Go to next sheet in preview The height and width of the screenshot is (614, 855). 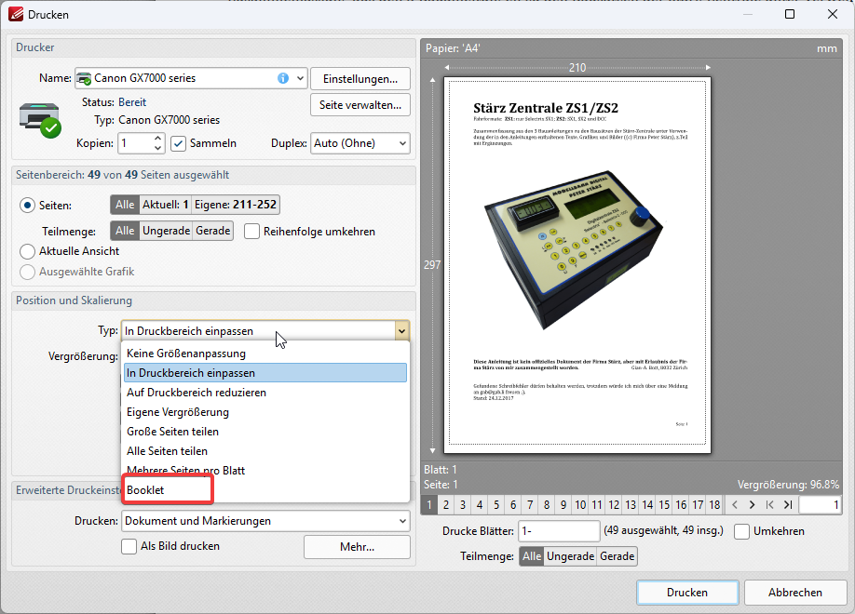[x=752, y=505]
